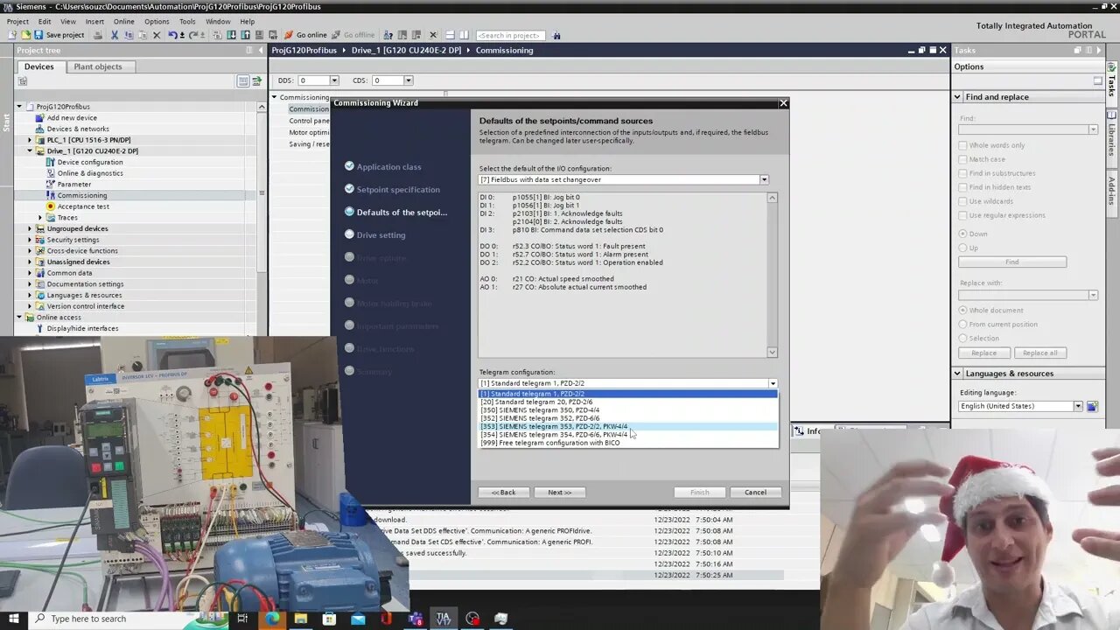Click the Back button in wizard
The height and width of the screenshot is (630, 1120).
[x=503, y=492]
